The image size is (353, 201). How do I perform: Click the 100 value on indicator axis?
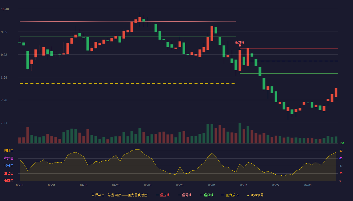(x=342, y=143)
